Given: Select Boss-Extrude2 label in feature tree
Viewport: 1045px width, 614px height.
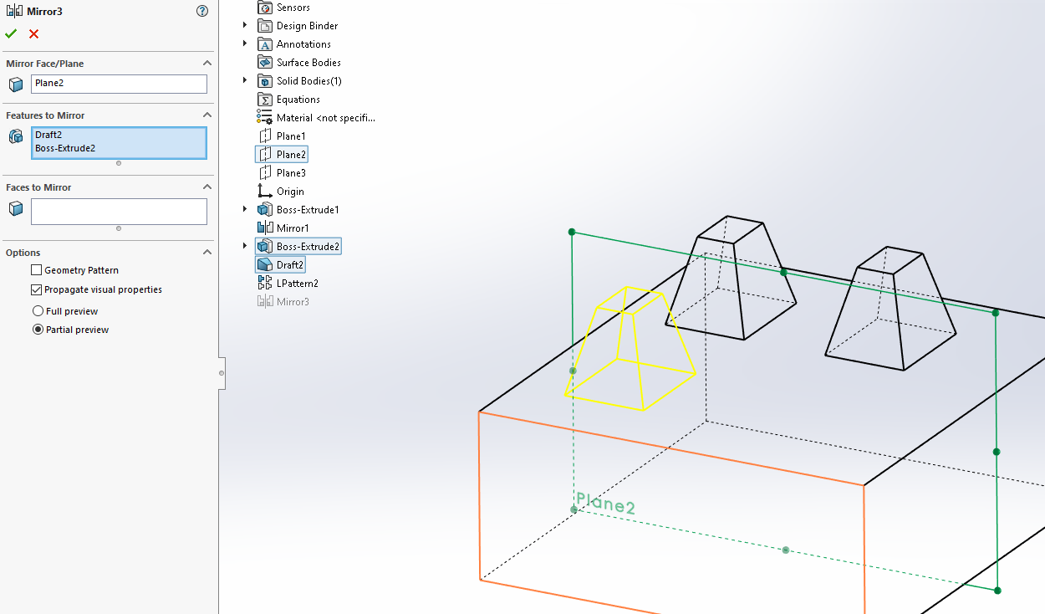Looking at the screenshot, I should click(308, 247).
